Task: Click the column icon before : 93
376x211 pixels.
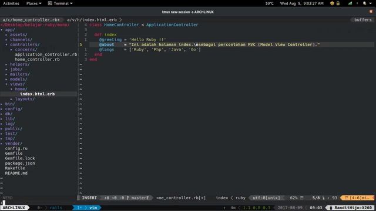Action: [x=323, y=198]
